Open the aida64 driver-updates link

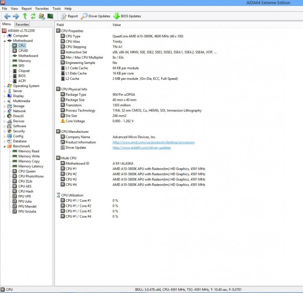click(142, 148)
